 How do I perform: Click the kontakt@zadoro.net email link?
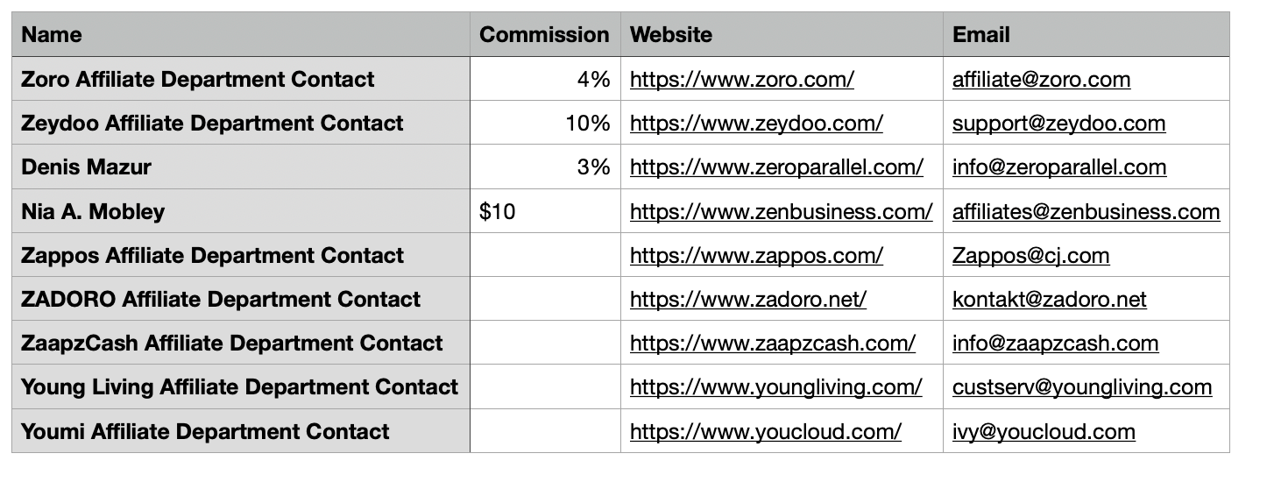[1049, 300]
